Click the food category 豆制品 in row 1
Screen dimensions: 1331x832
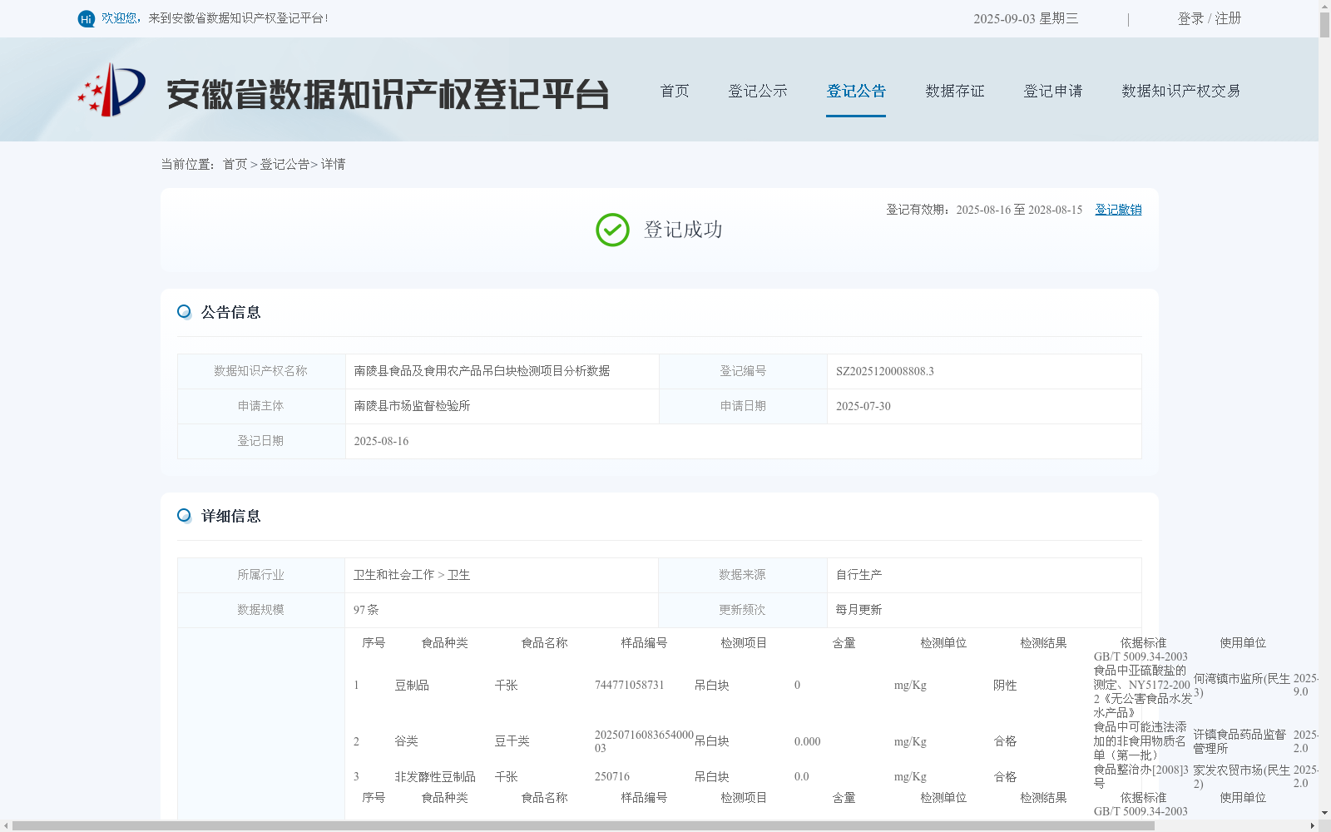point(412,686)
